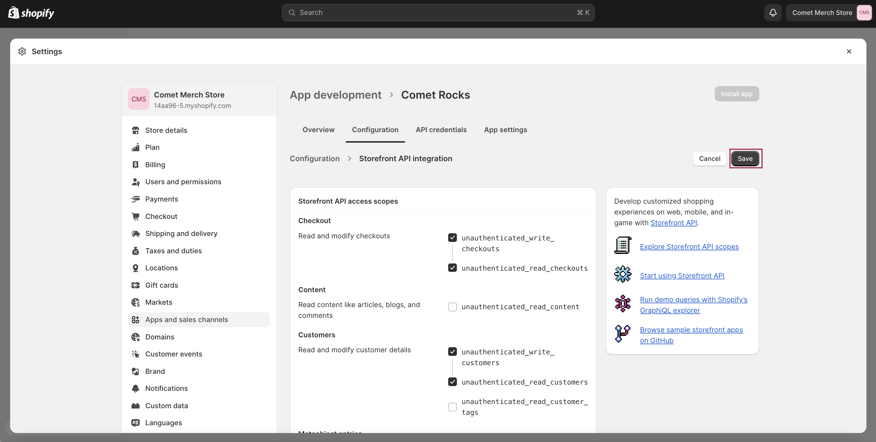Click the Billing receipt icon
876x442 pixels.
135,164
